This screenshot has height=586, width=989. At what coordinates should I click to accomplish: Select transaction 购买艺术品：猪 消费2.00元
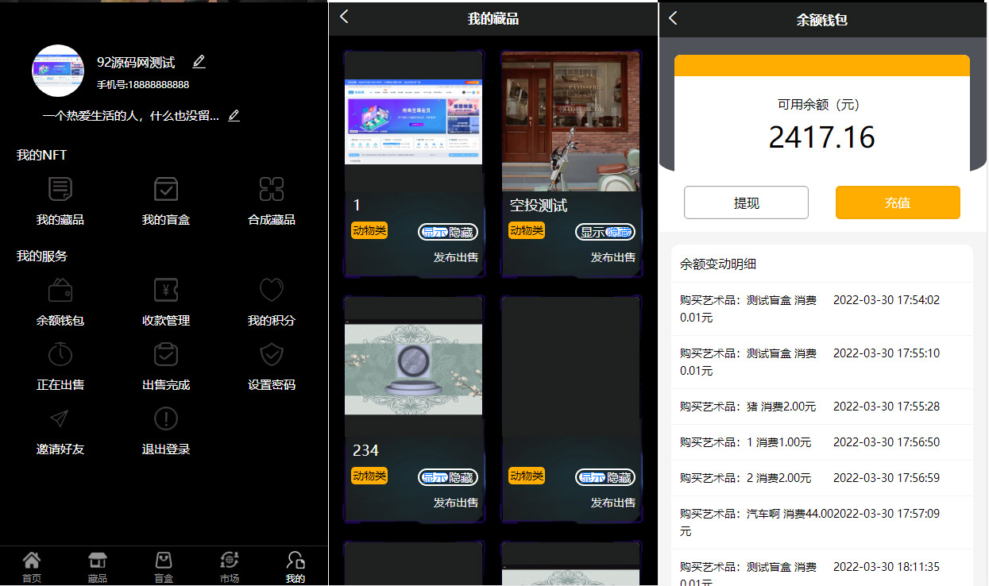pyautogui.click(x=822, y=407)
